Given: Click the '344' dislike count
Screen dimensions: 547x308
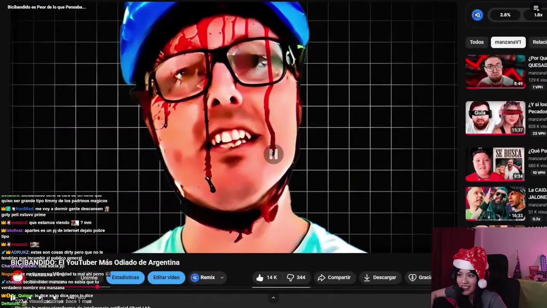Looking at the screenshot, I should [301, 278].
